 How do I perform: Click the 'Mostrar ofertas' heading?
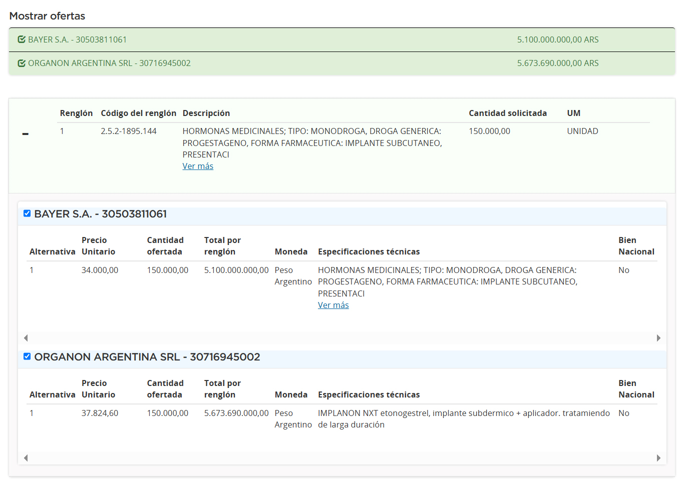tap(47, 16)
